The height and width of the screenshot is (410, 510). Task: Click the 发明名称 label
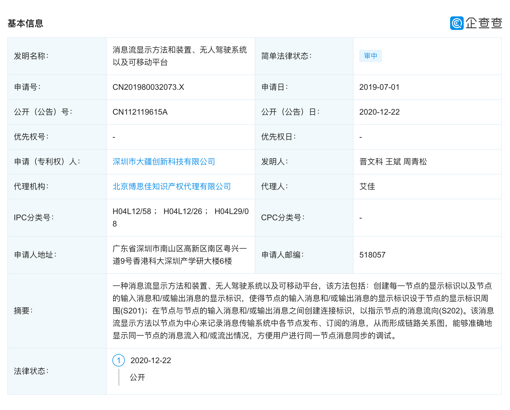coord(31,56)
